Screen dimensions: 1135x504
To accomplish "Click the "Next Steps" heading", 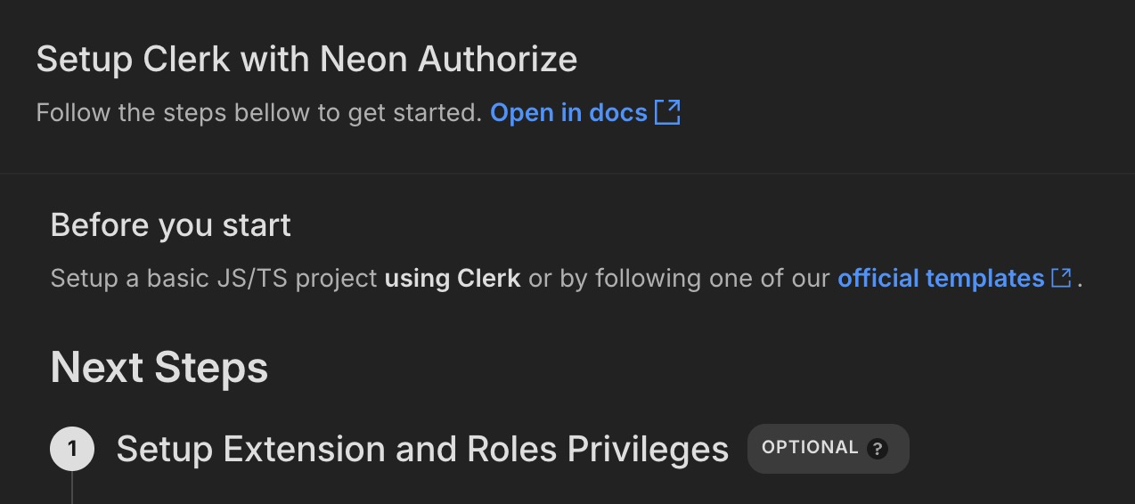I will 159,368.
